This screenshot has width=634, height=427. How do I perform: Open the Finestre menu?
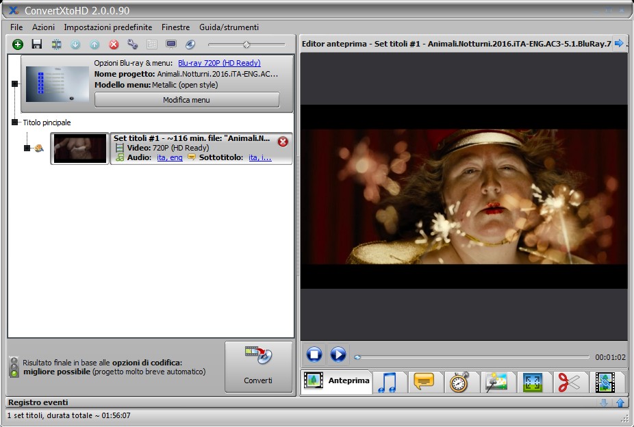click(175, 27)
